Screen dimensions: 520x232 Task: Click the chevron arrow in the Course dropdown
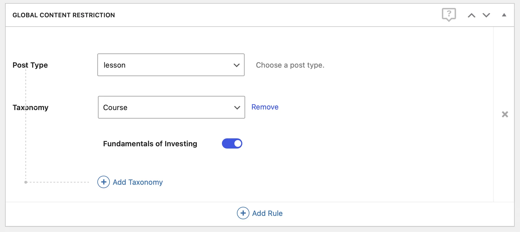[x=237, y=108]
